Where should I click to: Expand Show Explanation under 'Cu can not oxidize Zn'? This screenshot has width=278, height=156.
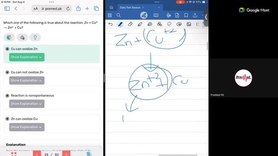point(27,81)
